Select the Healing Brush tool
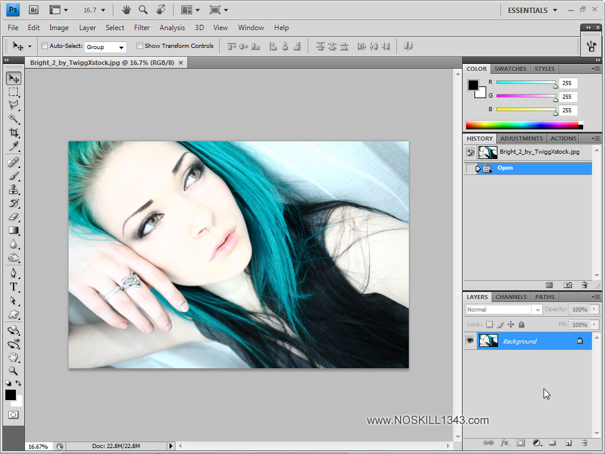 [14, 162]
